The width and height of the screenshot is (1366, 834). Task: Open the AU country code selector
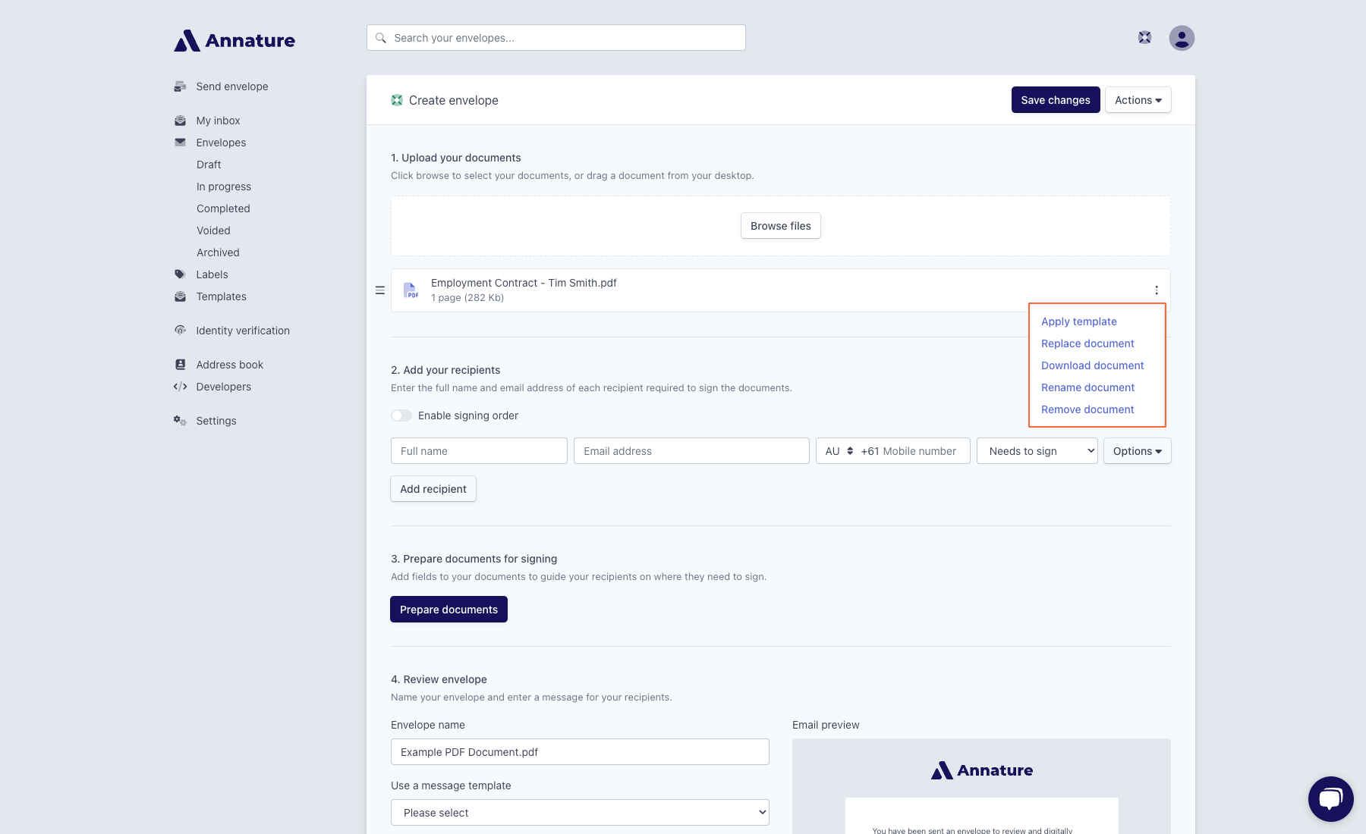coord(839,451)
